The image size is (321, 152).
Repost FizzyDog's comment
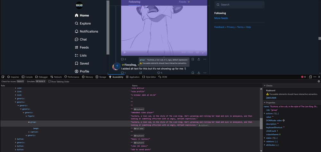[x=141, y=73]
